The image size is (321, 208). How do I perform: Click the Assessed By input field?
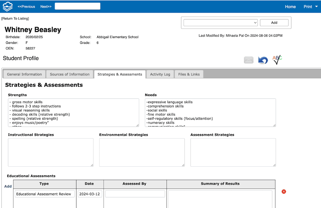tap(135, 194)
